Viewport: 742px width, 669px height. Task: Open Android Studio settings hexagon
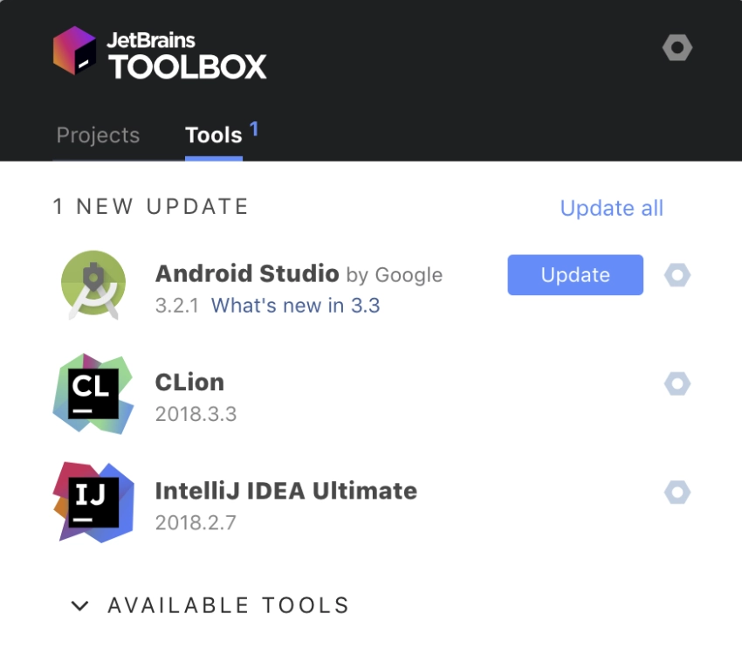[677, 275]
